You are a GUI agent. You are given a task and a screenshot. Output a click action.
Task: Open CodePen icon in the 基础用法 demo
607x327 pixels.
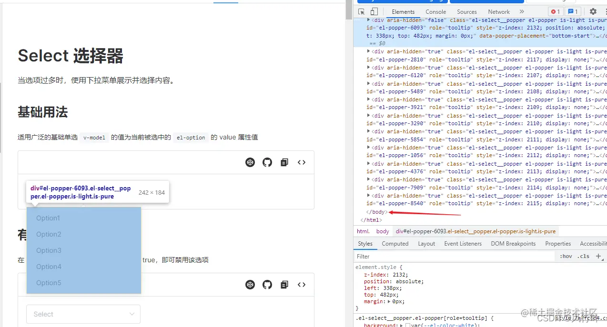(x=250, y=162)
